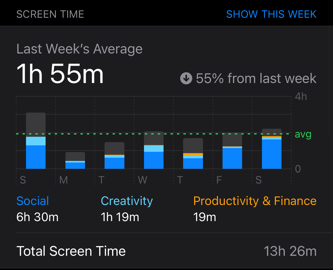The image size is (333, 270).
Task: Tap the green avg line label
Action: [x=303, y=134]
